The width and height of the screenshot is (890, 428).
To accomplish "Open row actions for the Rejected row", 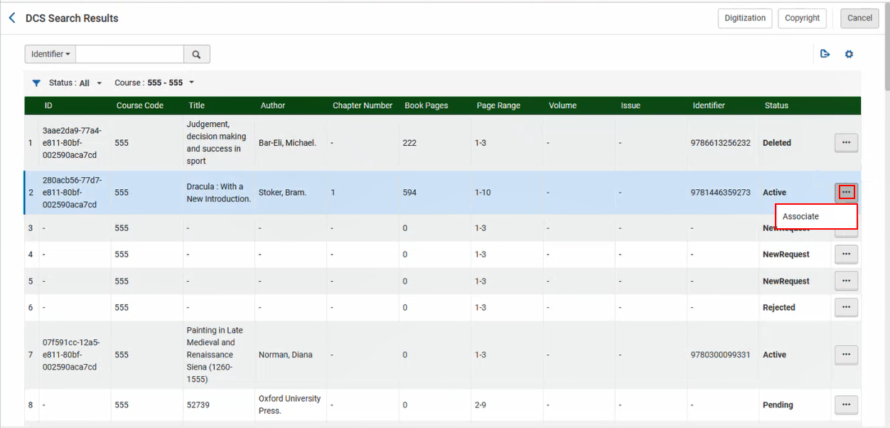I will click(x=846, y=307).
